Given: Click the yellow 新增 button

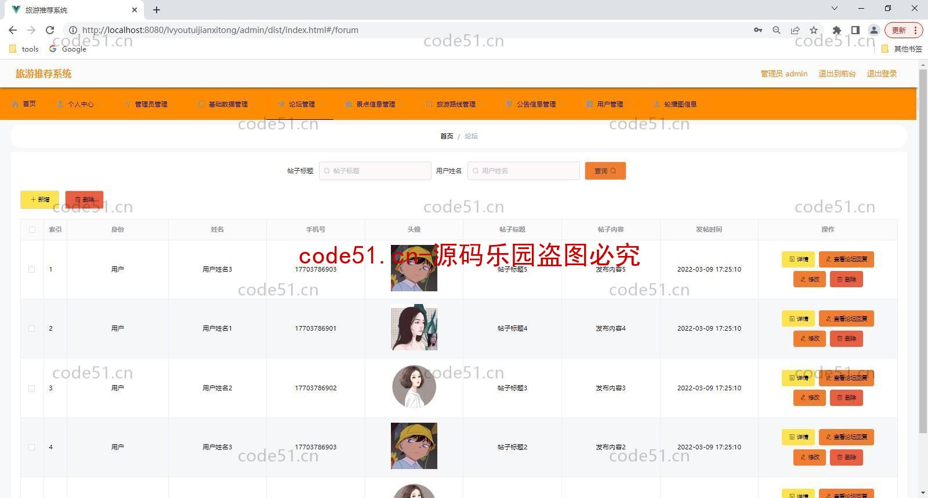Looking at the screenshot, I should coord(39,200).
